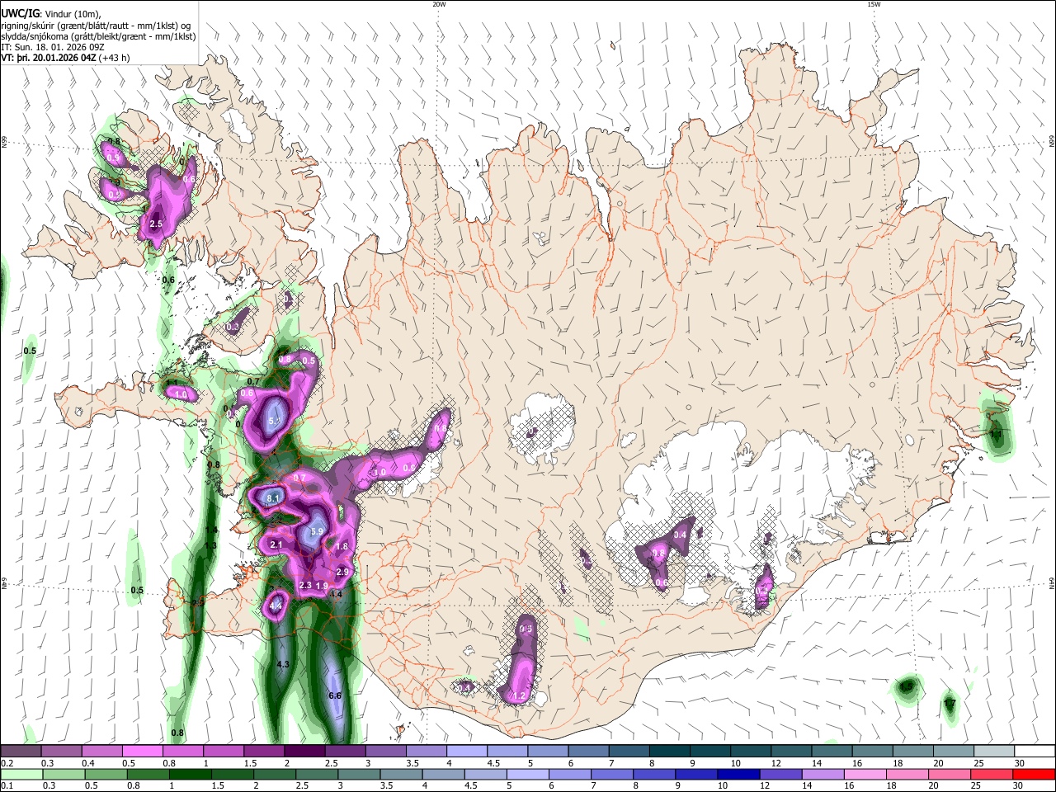Screen dimensions: 1056x792
Task: Click the 3–3.5 swatch on upper legend bar
Action: 384,751
